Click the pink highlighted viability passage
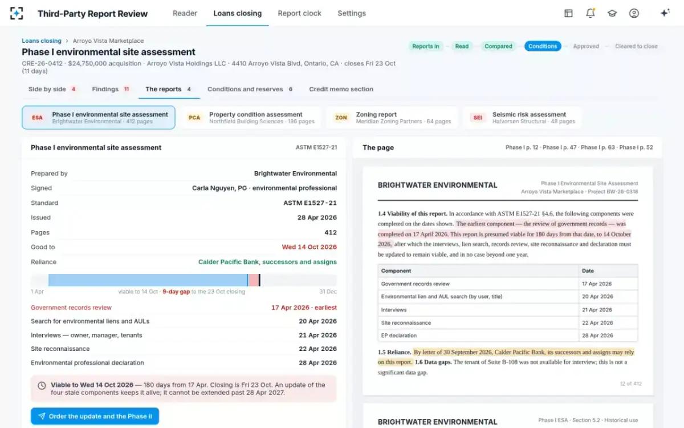 coord(504,233)
